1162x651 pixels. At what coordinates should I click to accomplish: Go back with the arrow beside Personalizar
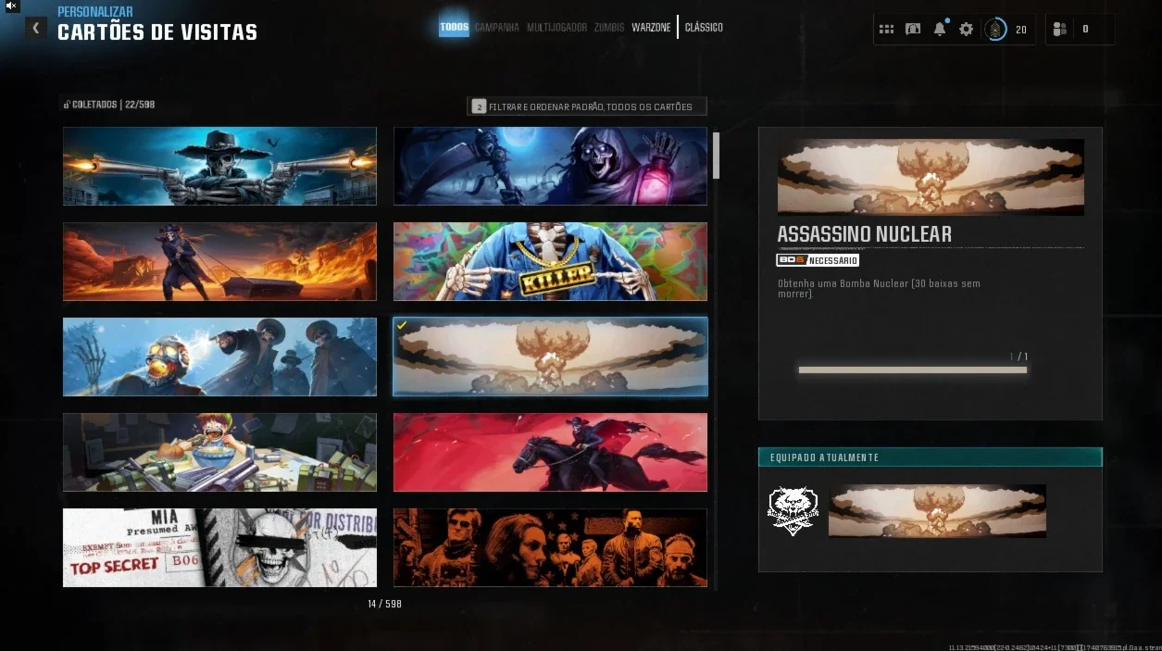pos(36,28)
